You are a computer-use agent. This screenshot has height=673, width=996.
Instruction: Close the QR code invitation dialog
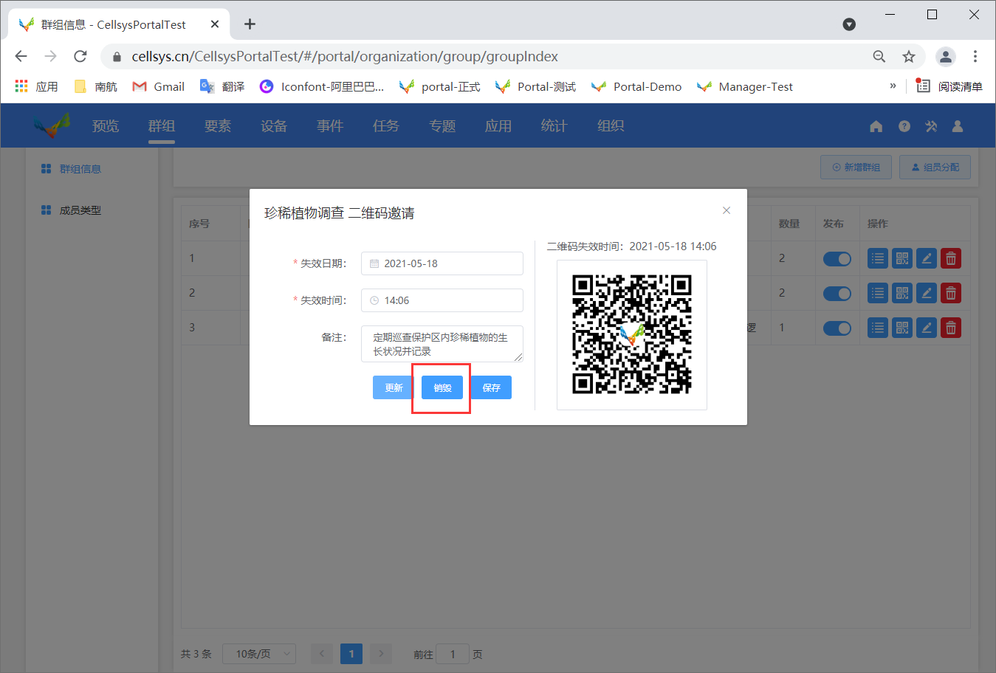pos(727,210)
